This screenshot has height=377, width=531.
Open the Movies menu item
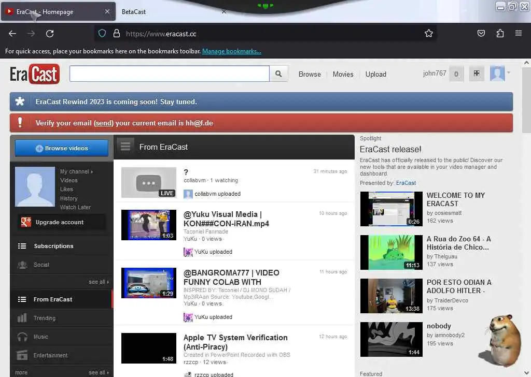pyautogui.click(x=343, y=74)
